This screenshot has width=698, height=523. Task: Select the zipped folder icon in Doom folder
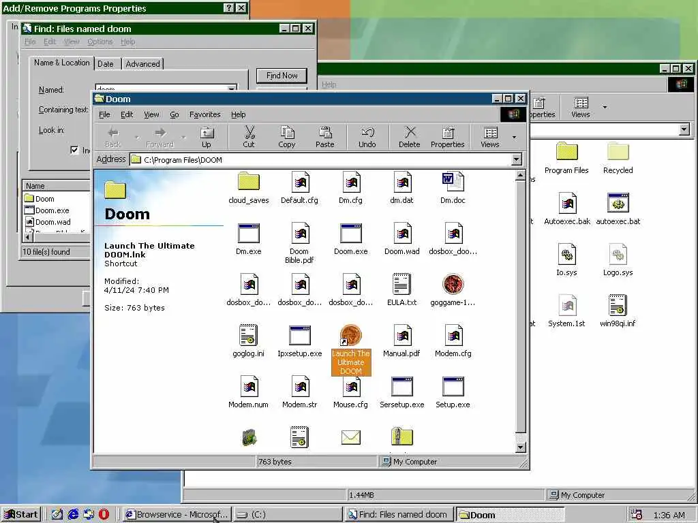point(402,437)
